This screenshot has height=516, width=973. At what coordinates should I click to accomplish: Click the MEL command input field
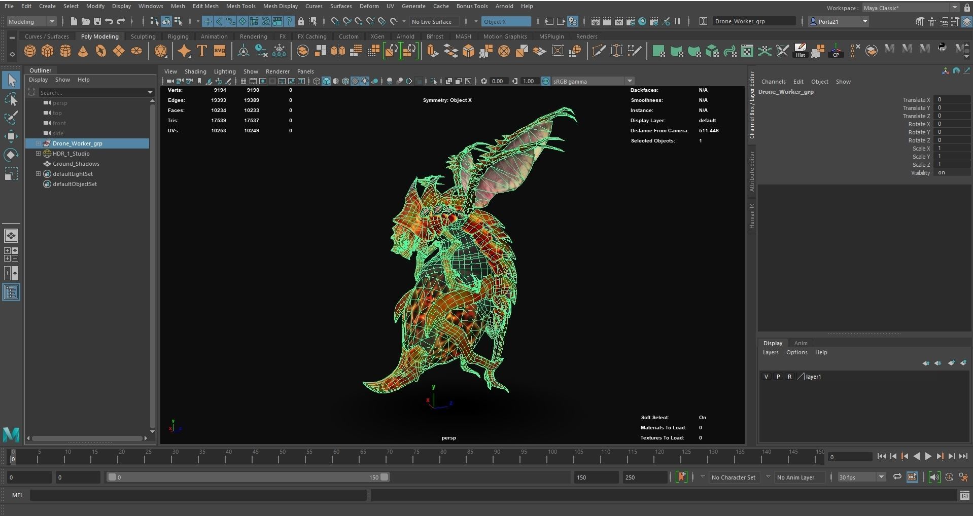[x=198, y=495]
